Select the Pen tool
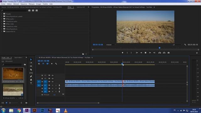The height and width of the screenshot is (113, 201). click(x=31, y=76)
